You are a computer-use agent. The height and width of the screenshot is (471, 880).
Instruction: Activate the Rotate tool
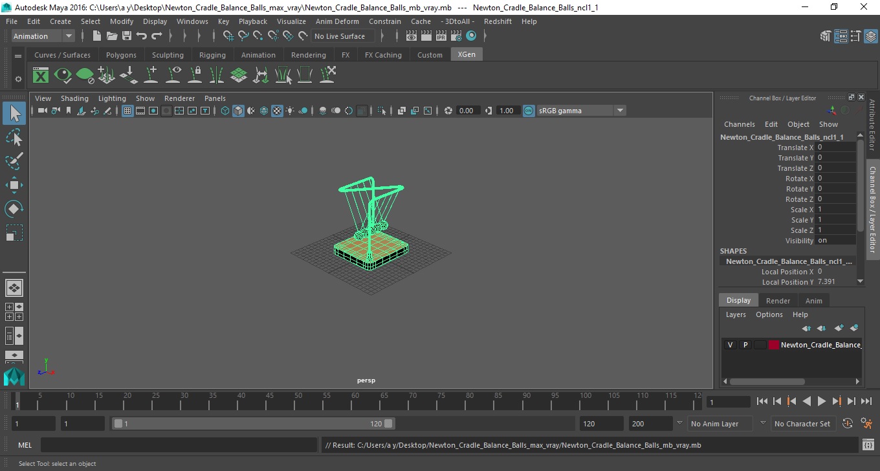14,209
